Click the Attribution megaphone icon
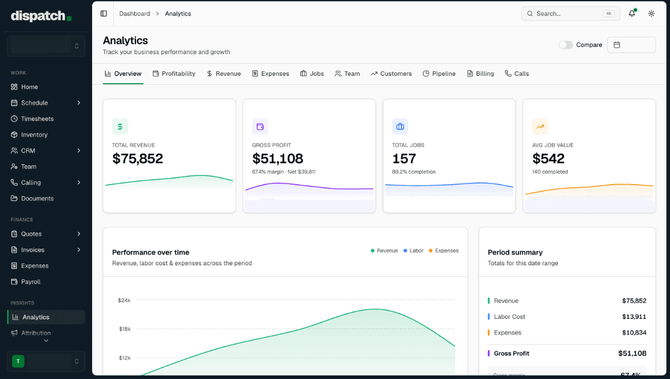 coord(14,333)
